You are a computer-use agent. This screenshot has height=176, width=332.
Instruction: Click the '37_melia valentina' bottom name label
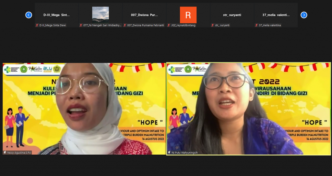pyautogui.click(x=270, y=25)
